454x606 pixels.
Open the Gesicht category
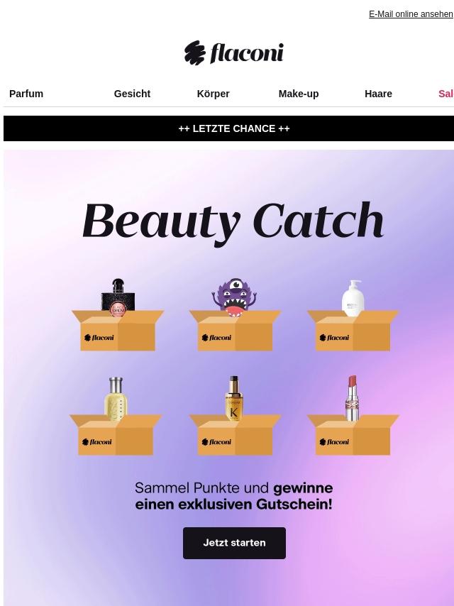coord(132,94)
